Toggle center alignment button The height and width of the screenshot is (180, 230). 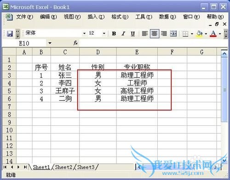tap(155, 34)
